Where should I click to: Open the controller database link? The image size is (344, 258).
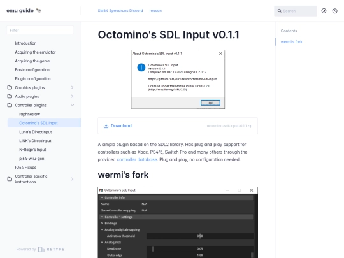tap(137, 159)
